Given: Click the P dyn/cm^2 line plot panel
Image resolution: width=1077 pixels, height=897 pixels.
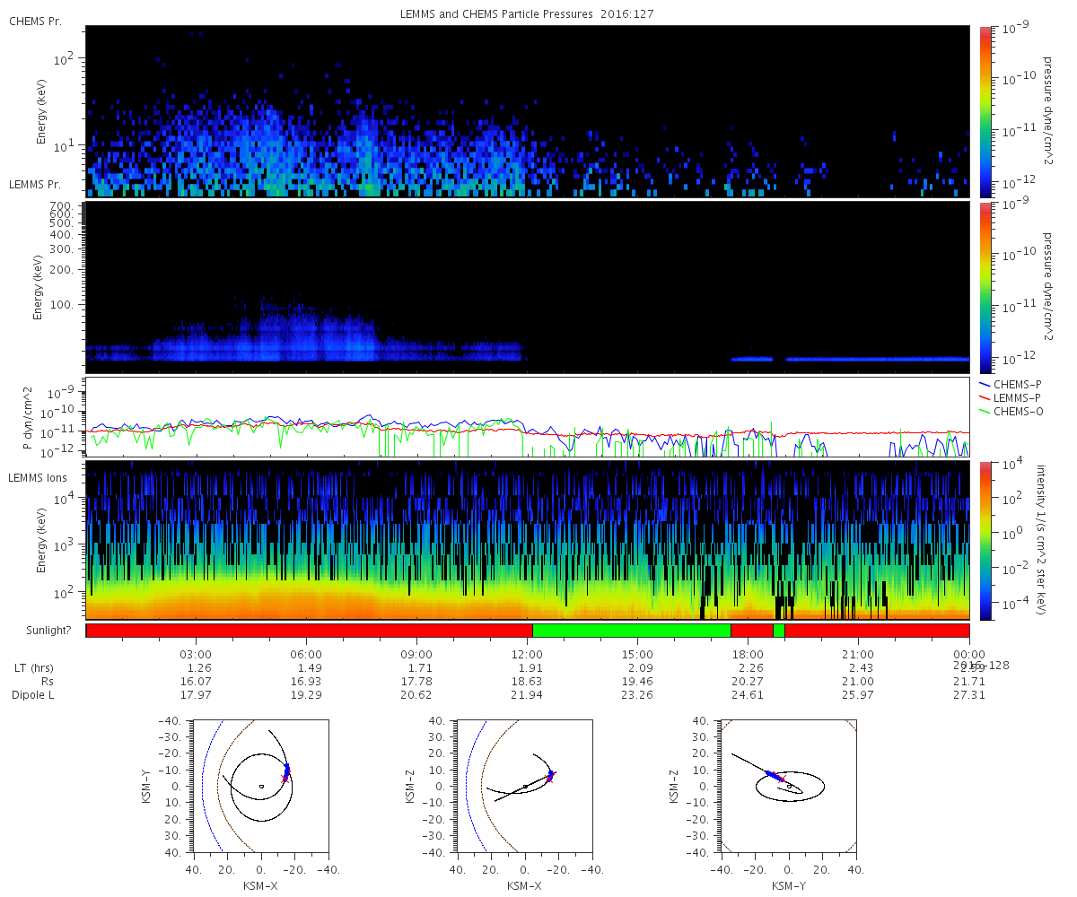Looking at the screenshot, I should [528, 416].
